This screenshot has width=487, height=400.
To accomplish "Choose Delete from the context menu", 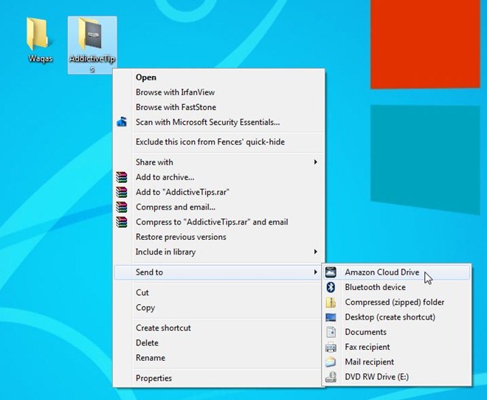I will click(218, 342).
